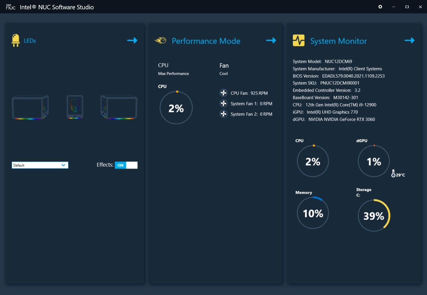Click the Storage C: 39% gauge
This screenshot has width=427, height=295.
tap(374, 216)
